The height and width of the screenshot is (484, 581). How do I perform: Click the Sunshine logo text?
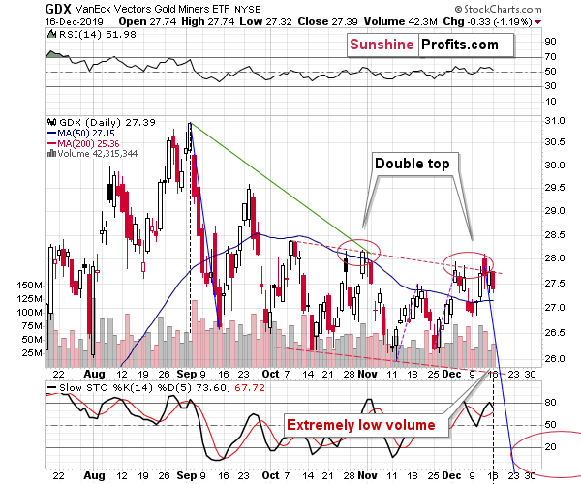click(x=382, y=45)
